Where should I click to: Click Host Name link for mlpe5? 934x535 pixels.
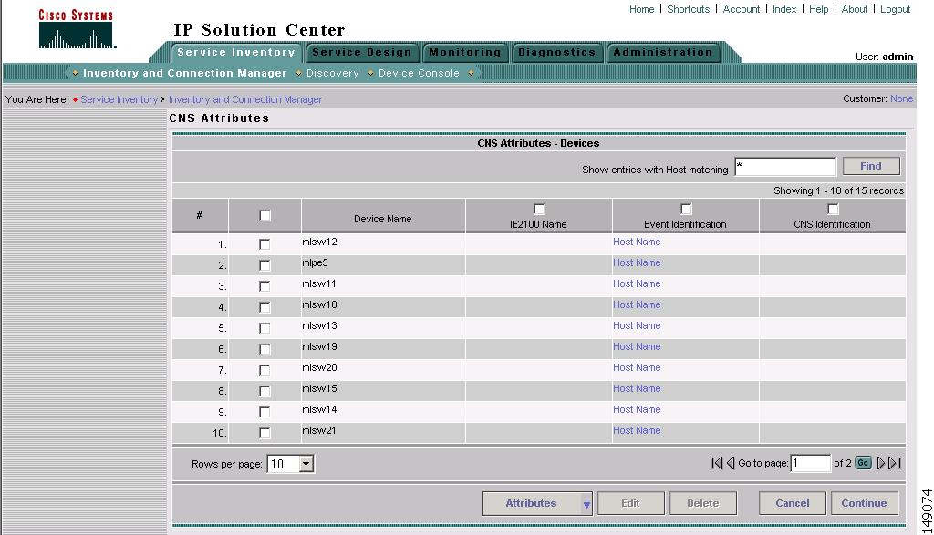[637, 262]
